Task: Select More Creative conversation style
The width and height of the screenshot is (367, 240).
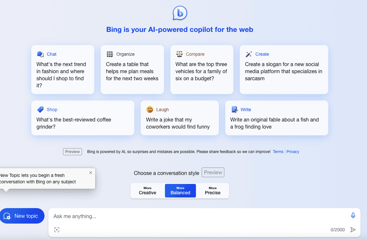Action: (x=148, y=191)
